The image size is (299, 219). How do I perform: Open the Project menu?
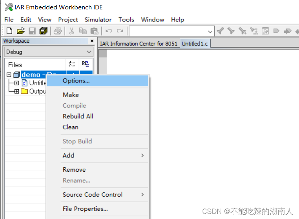tap(68, 20)
